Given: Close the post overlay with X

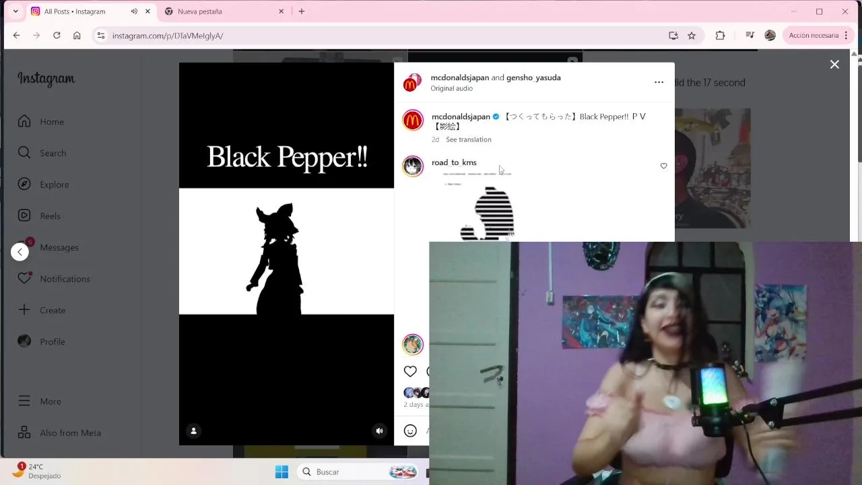Looking at the screenshot, I should pos(834,65).
